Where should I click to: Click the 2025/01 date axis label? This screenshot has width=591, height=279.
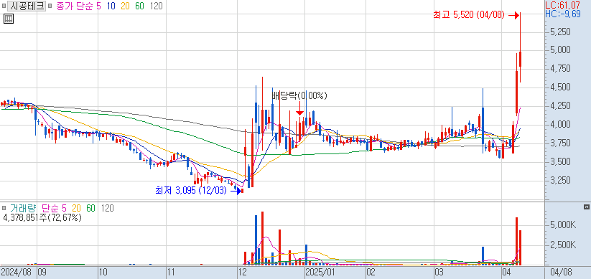(320, 272)
